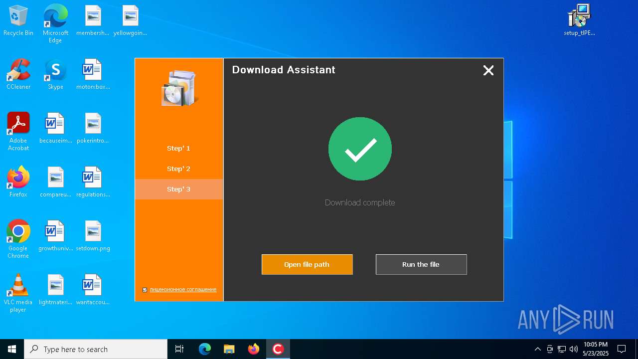638x359 pixels.
Task: Open Firefox desktop shortcut
Action: point(18,182)
